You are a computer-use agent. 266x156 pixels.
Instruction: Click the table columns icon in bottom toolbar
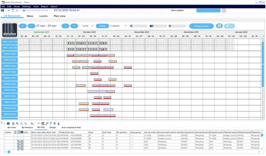tap(43, 124)
